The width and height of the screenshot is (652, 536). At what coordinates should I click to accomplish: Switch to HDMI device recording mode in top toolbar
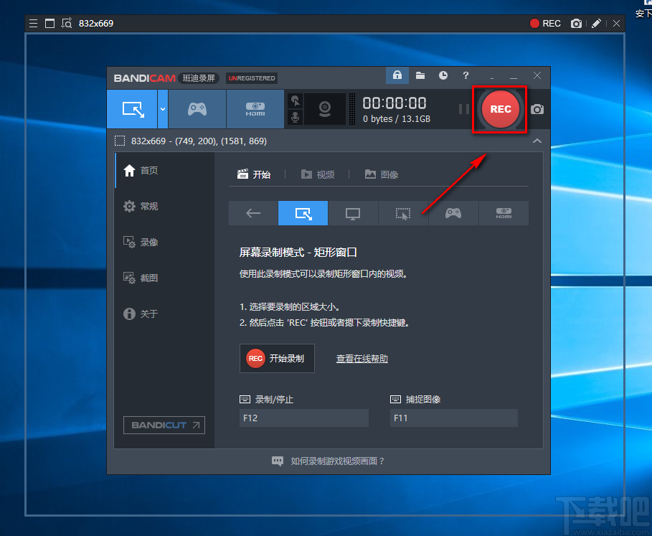[255, 109]
